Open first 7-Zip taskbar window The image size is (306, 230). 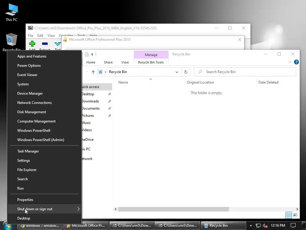click(132, 226)
